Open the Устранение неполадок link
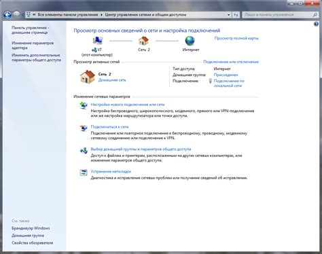 [111, 171]
